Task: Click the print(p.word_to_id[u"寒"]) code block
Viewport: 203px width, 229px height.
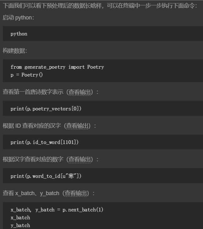Action: tap(103, 176)
